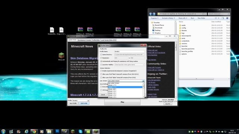The image size is (239, 134).
Task: Switch to the Profile Editor tab
Action: tap(96, 40)
